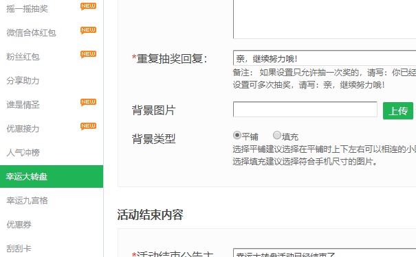Image resolution: width=416 pixels, height=257 pixels.
Task: Click NEW badge beside 谁是情圣
Action: pos(88,102)
